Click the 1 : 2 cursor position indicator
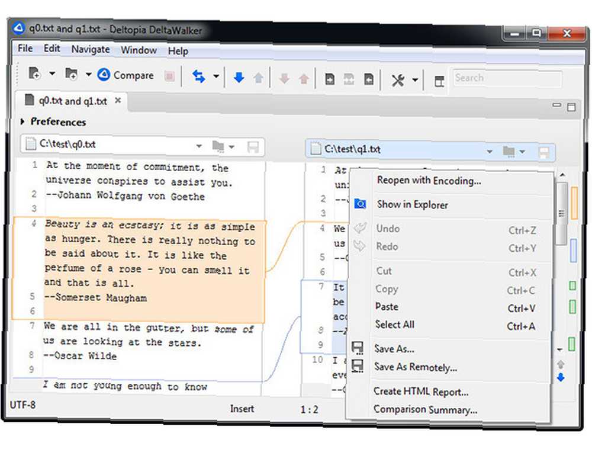The width and height of the screenshot is (592, 449). coord(309,410)
